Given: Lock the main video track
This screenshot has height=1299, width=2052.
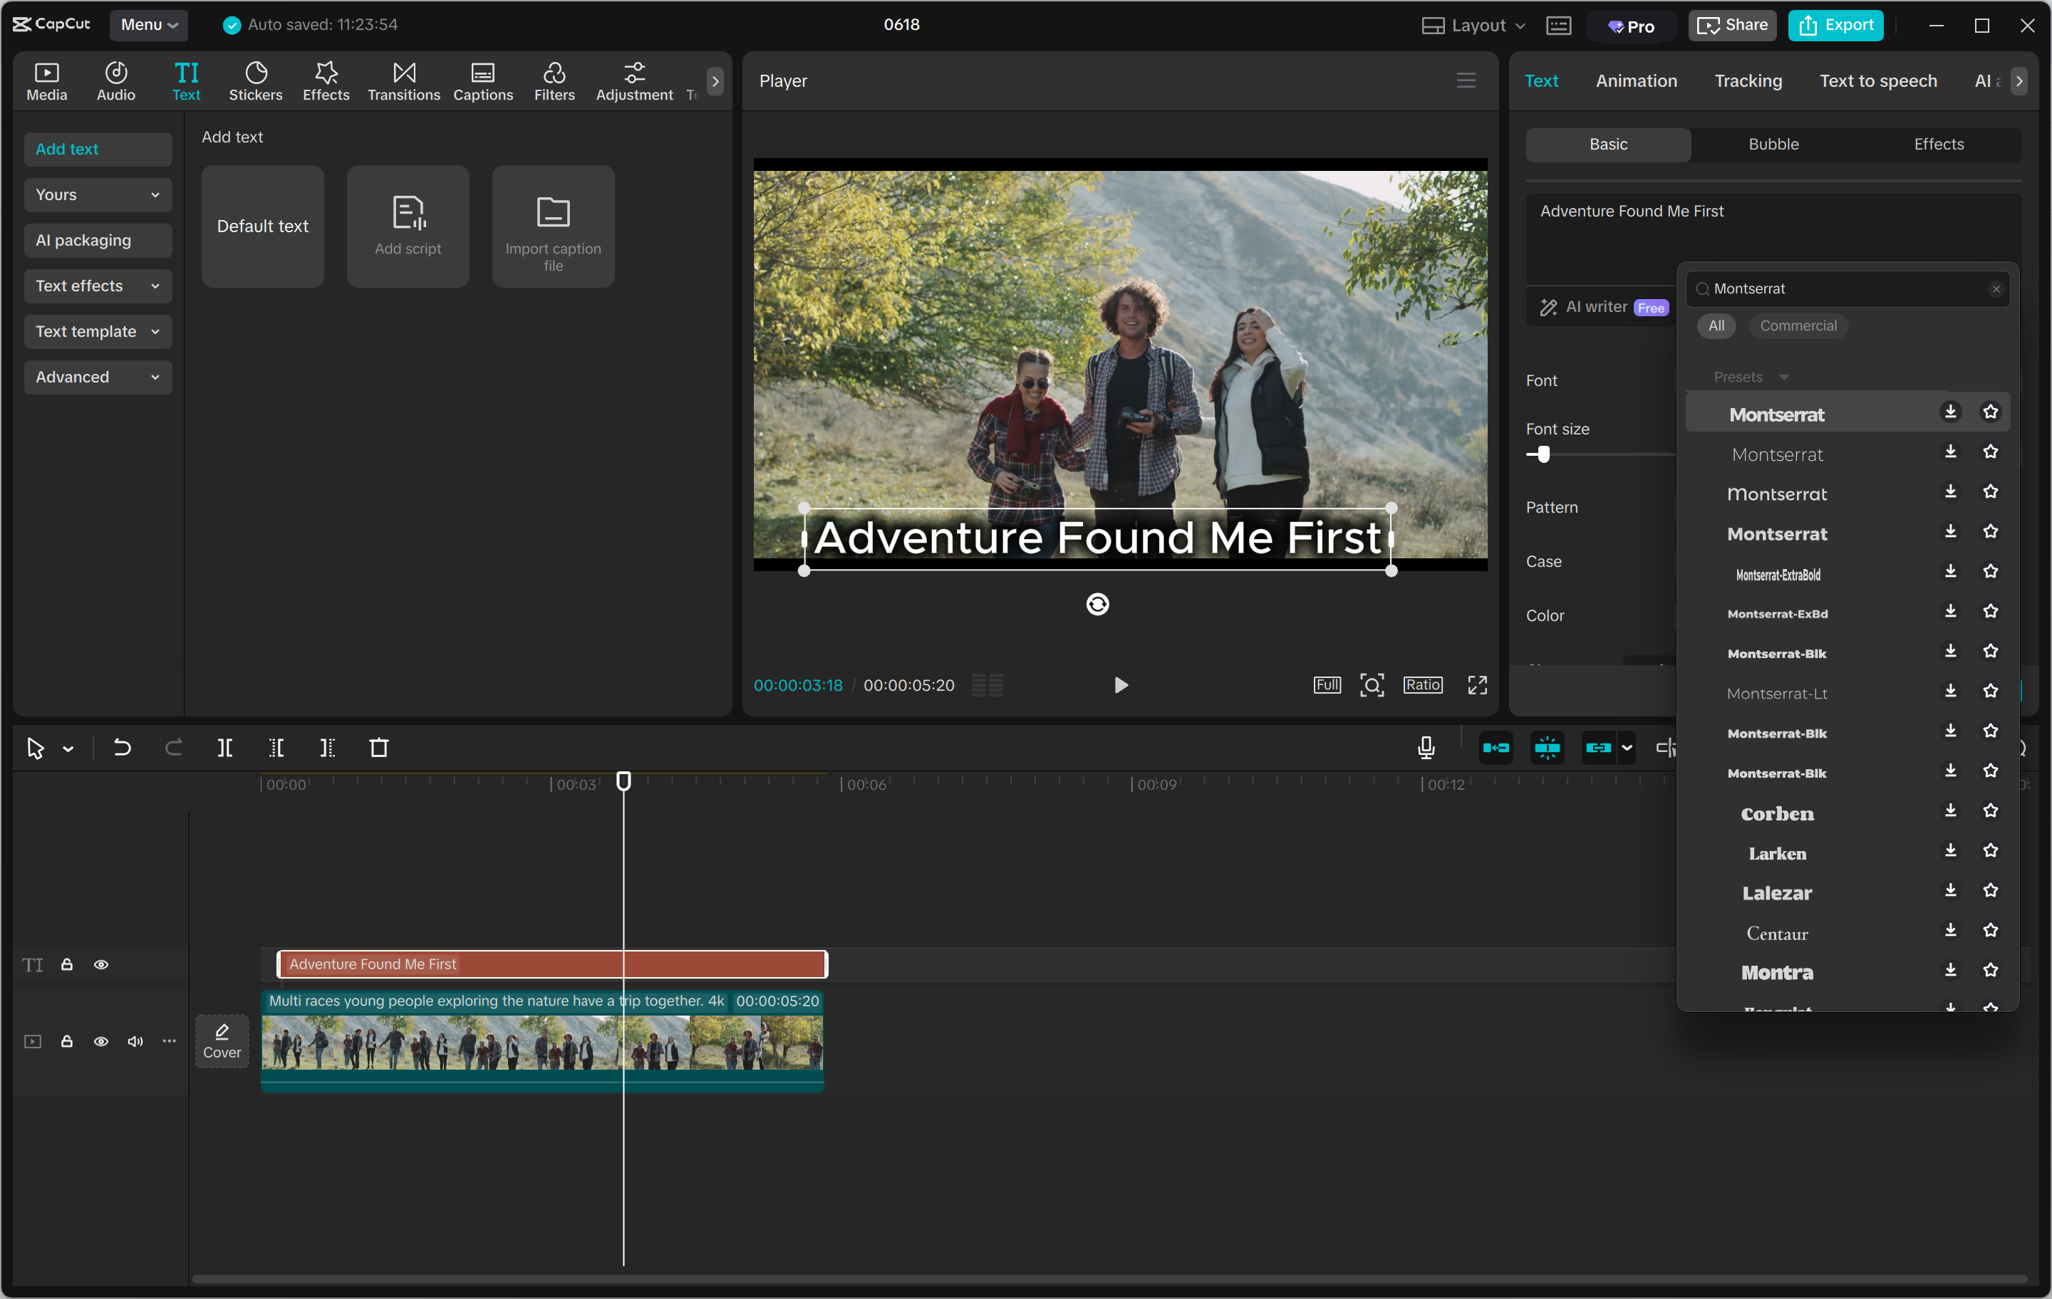Looking at the screenshot, I should coord(66,1042).
